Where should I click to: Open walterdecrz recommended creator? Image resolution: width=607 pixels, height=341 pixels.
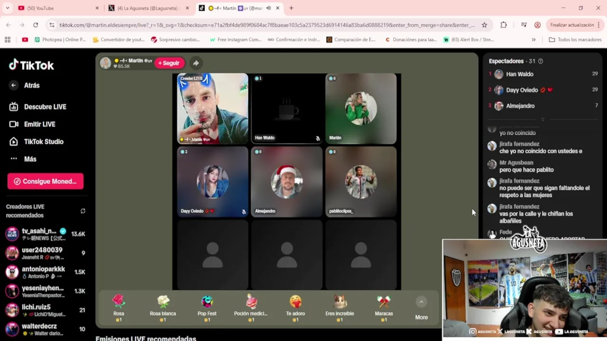46,329
